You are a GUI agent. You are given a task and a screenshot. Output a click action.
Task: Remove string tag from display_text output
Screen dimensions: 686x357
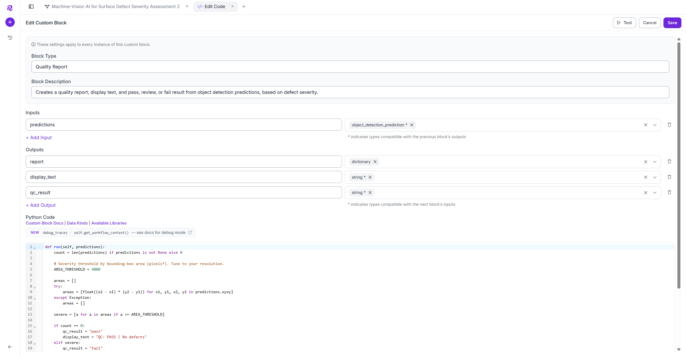coord(370,177)
